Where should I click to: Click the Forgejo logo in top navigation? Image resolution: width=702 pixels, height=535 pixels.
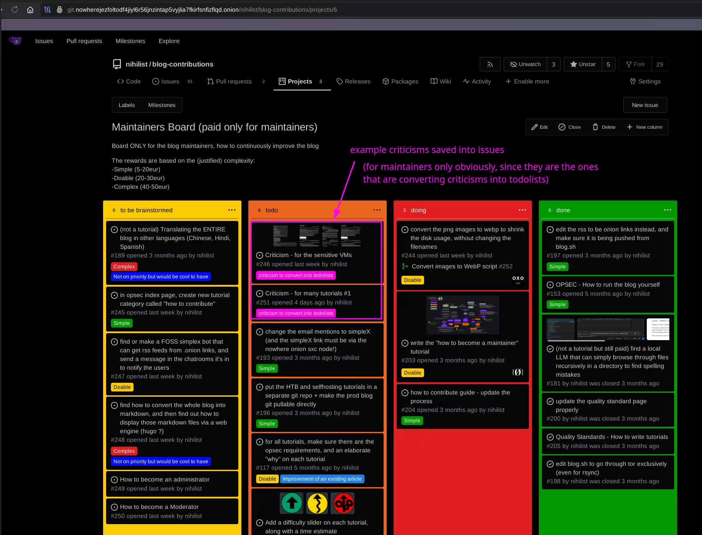tap(15, 41)
